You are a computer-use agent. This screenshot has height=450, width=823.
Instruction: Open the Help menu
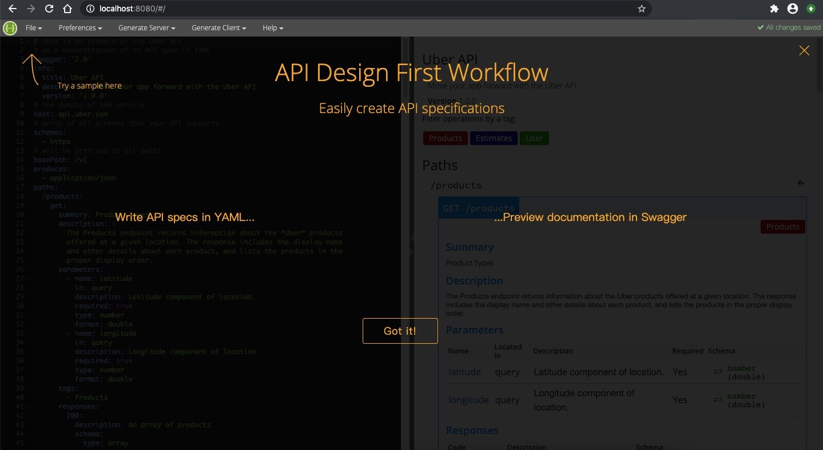(x=273, y=27)
